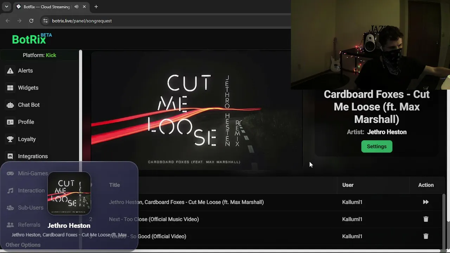Image resolution: width=450 pixels, height=253 pixels.
Task: View site information icon beside the URL
Action: (45, 21)
